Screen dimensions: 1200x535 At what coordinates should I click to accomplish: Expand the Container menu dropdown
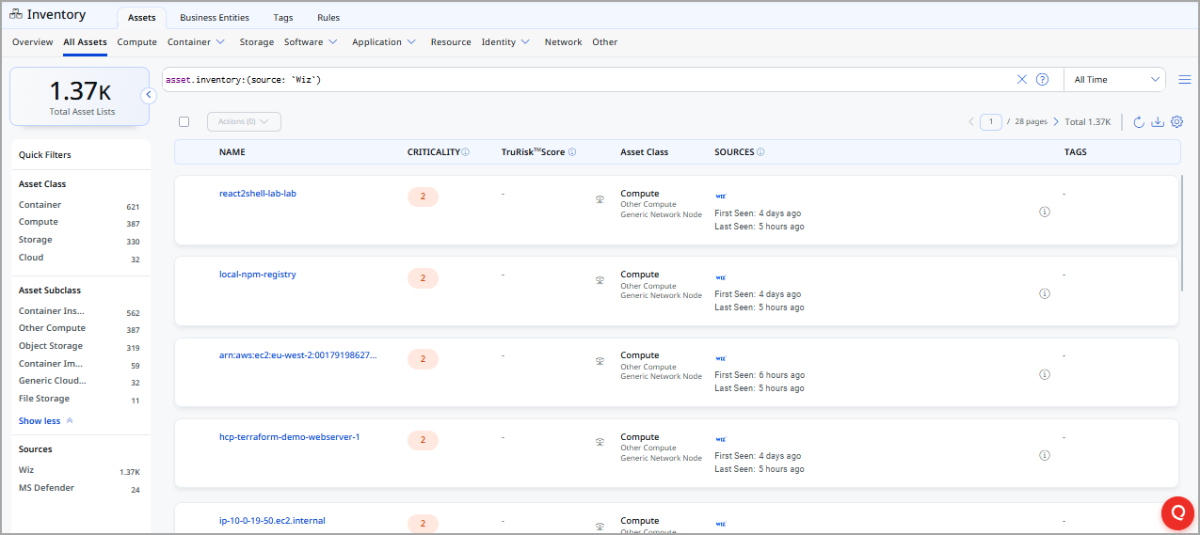(x=196, y=42)
